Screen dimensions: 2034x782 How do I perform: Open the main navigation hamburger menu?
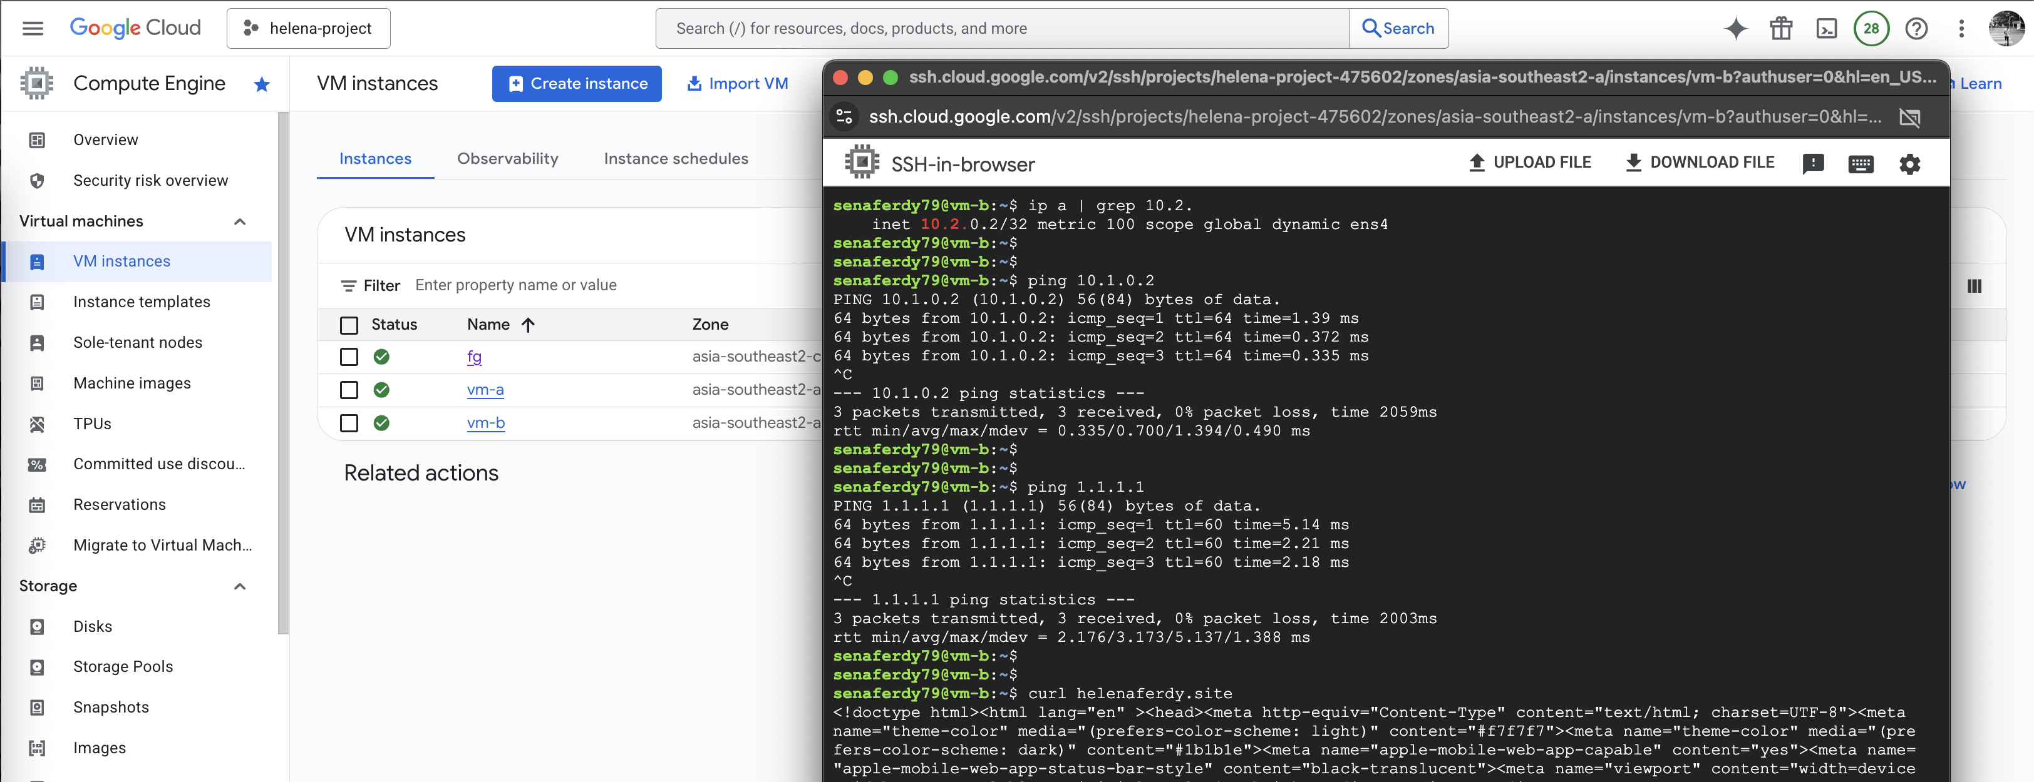point(33,29)
